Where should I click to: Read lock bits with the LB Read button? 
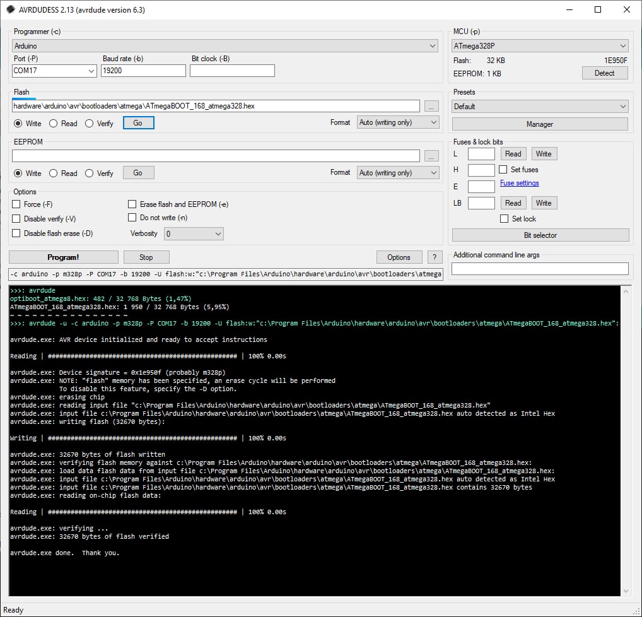[513, 203]
